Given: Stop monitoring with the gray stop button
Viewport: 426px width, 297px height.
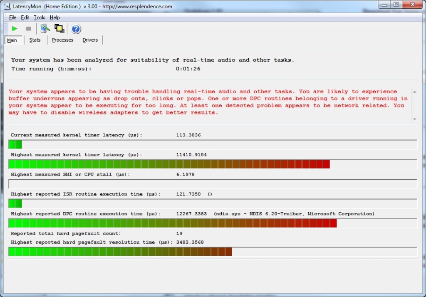Looking at the screenshot, I should (28, 29).
